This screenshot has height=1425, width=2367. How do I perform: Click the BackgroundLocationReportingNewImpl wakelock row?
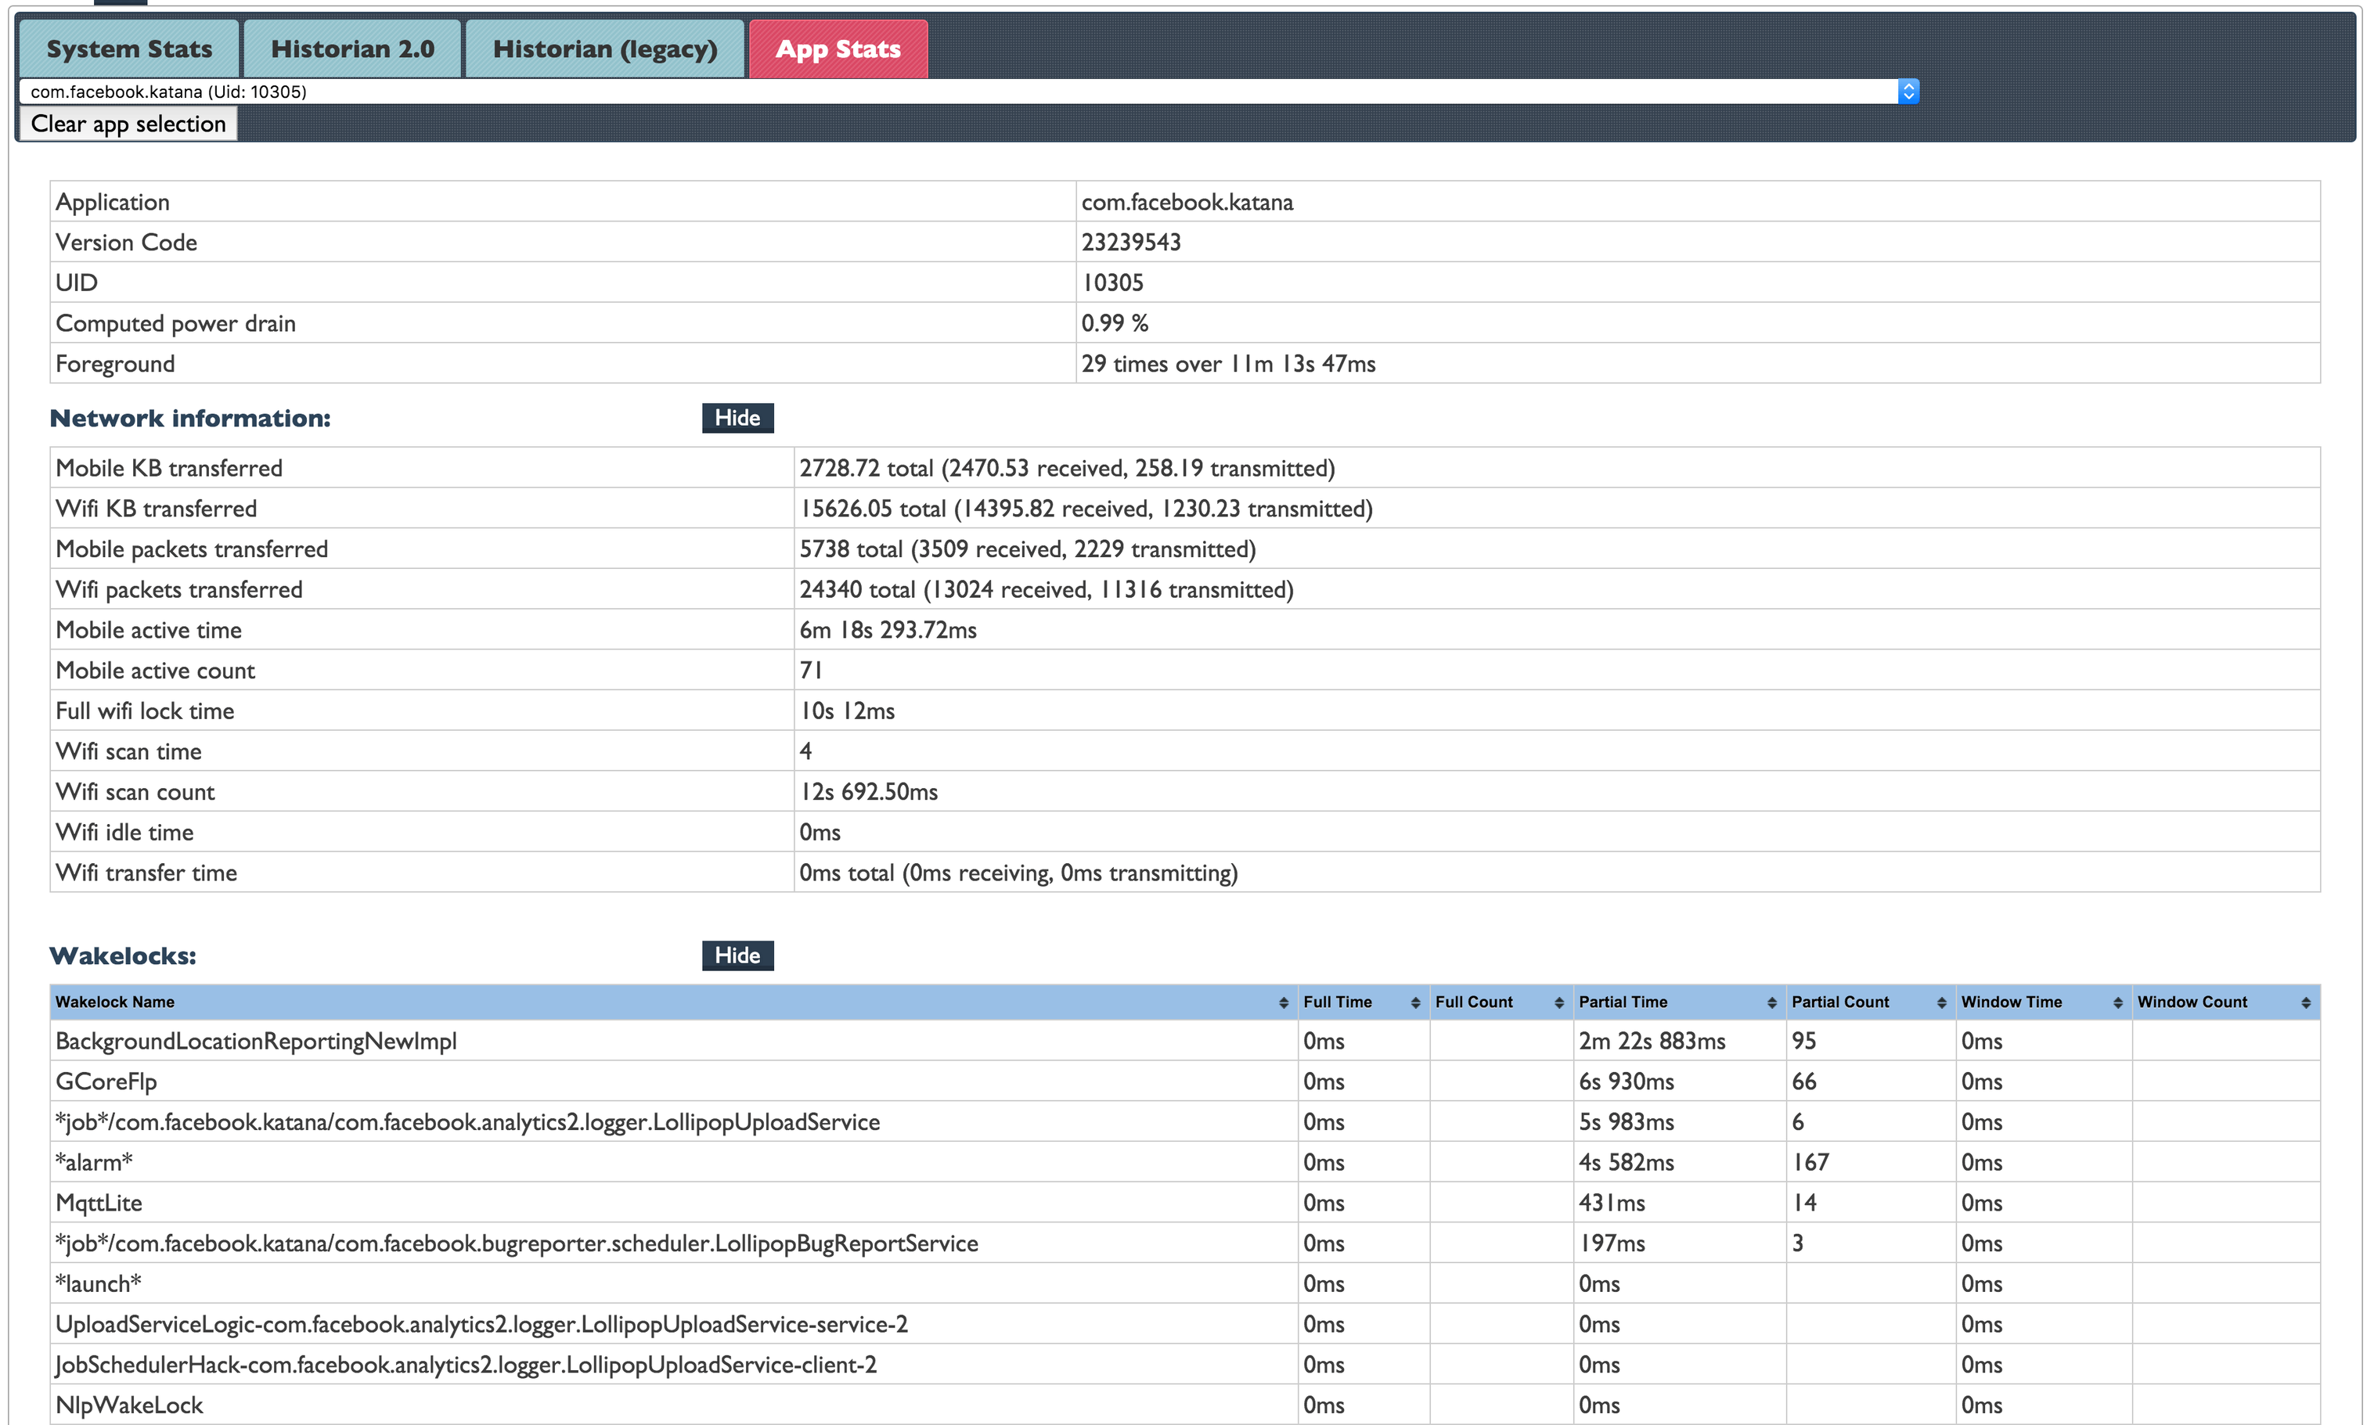coord(255,1041)
